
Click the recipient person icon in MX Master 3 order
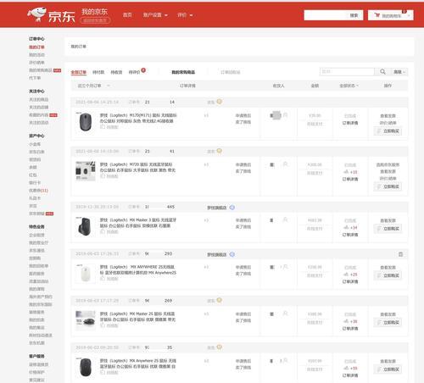[x=286, y=219]
